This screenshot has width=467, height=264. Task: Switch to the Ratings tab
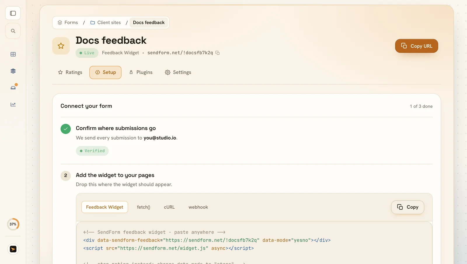click(x=70, y=72)
